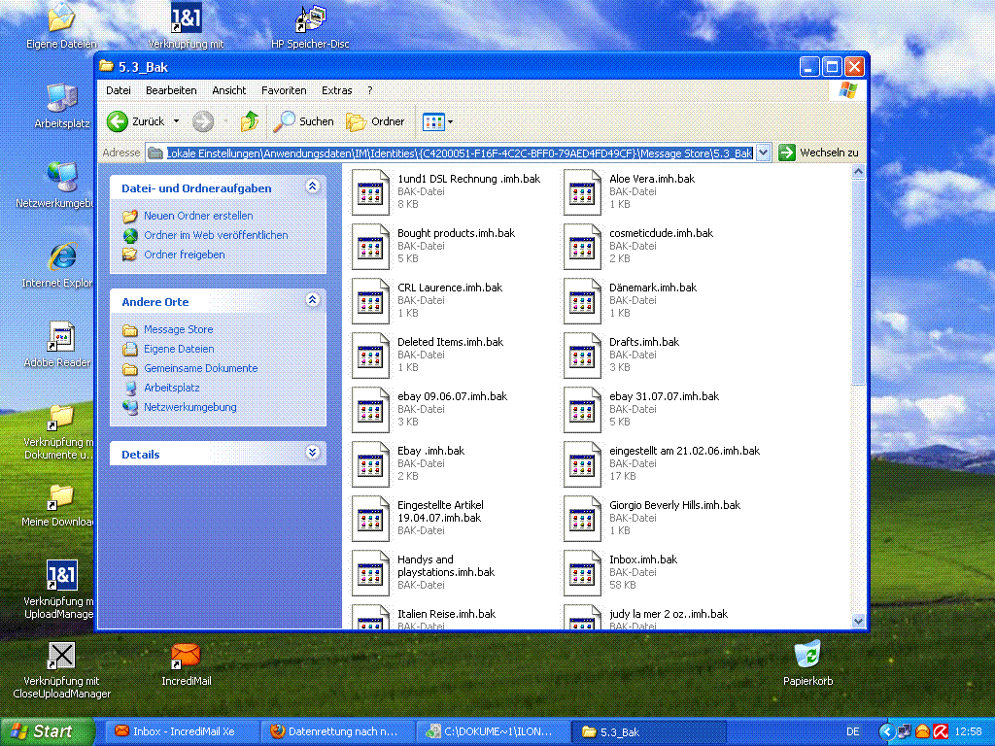
Task: Open Eigene Dateien in Andere Orte
Action: [x=179, y=349]
